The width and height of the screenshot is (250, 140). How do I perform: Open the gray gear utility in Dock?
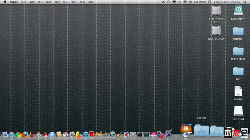pyautogui.click(x=133, y=135)
